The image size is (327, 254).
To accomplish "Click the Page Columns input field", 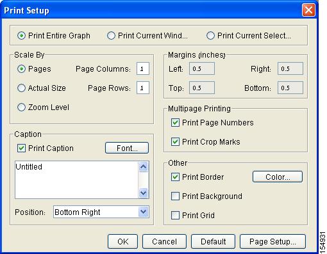I will (x=143, y=68).
